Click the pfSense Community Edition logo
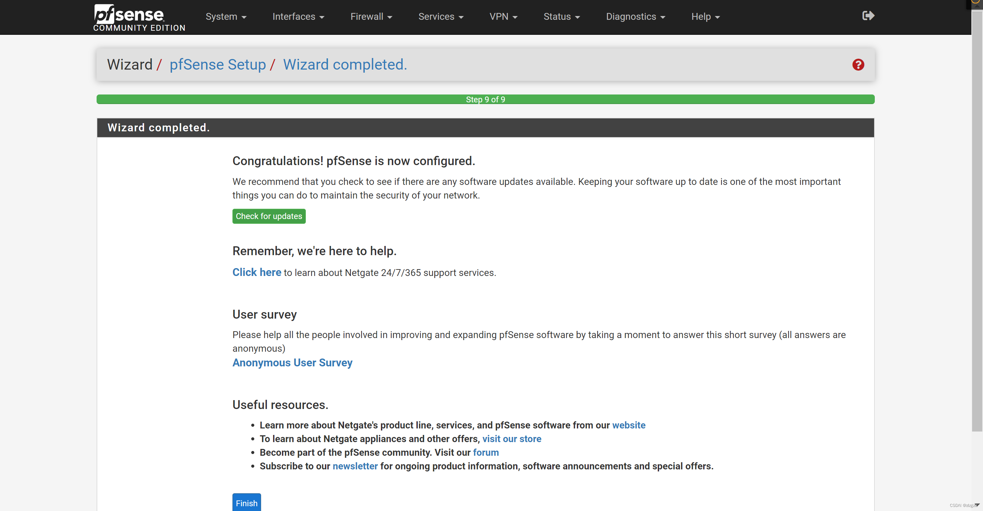This screenshot has width=983, height=511. point(139,17)
